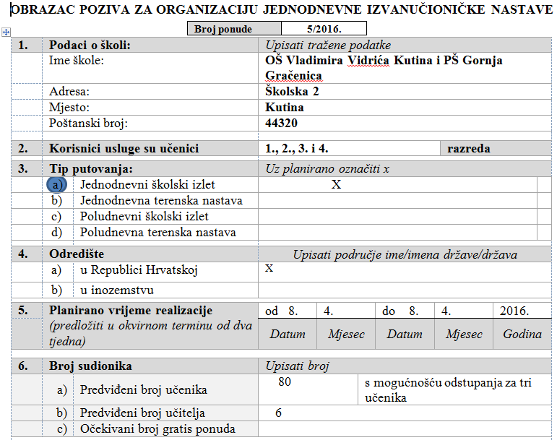Click the Poludnevna terenska nastava selection cell
The width and height of the screenshot is (557, 440).
click(x=397, y=232)
